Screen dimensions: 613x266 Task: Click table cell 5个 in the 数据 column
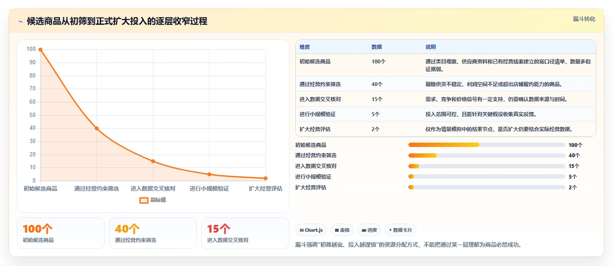click(x=375, y=114)
